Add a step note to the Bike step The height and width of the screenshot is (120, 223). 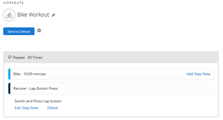(199, 74)
